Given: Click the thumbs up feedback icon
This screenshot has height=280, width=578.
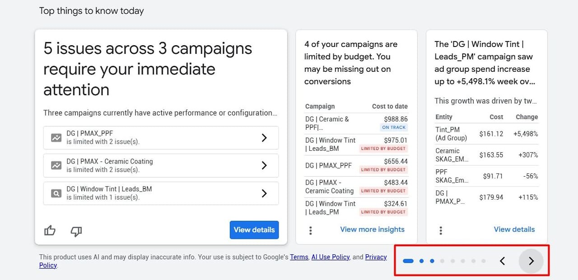Looking at the screenshot, I should coord(50,231).
